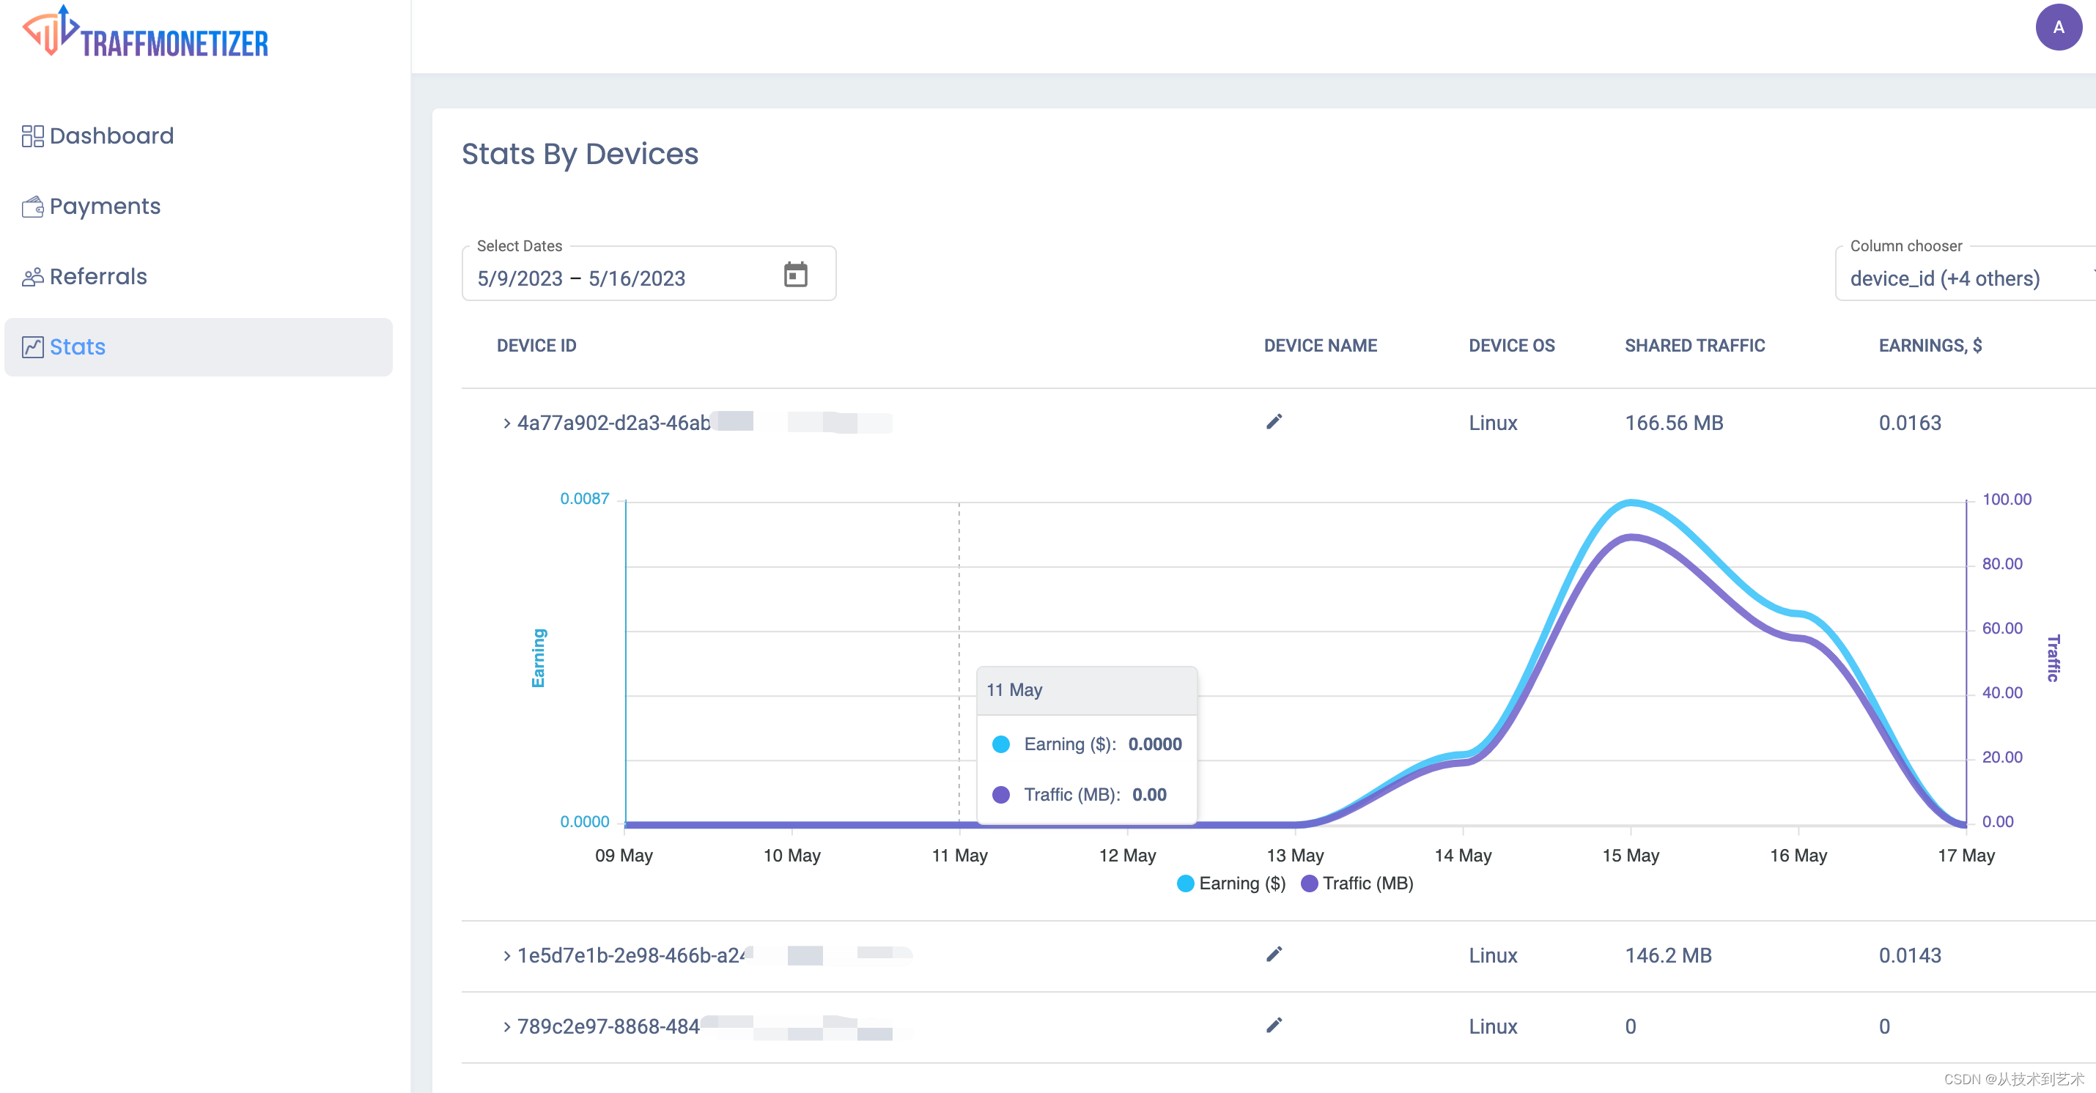Collapse device row 4a77a902-d2a3-46ab
This screenshot has width=2096, height=1093.
click(x=506, y=423)
